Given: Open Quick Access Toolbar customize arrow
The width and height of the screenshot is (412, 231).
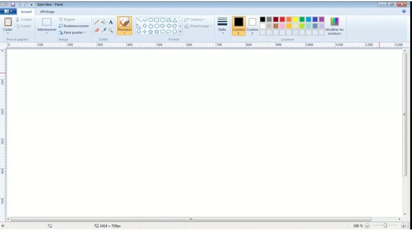Looking at the screenshot, I should [32, 4].
